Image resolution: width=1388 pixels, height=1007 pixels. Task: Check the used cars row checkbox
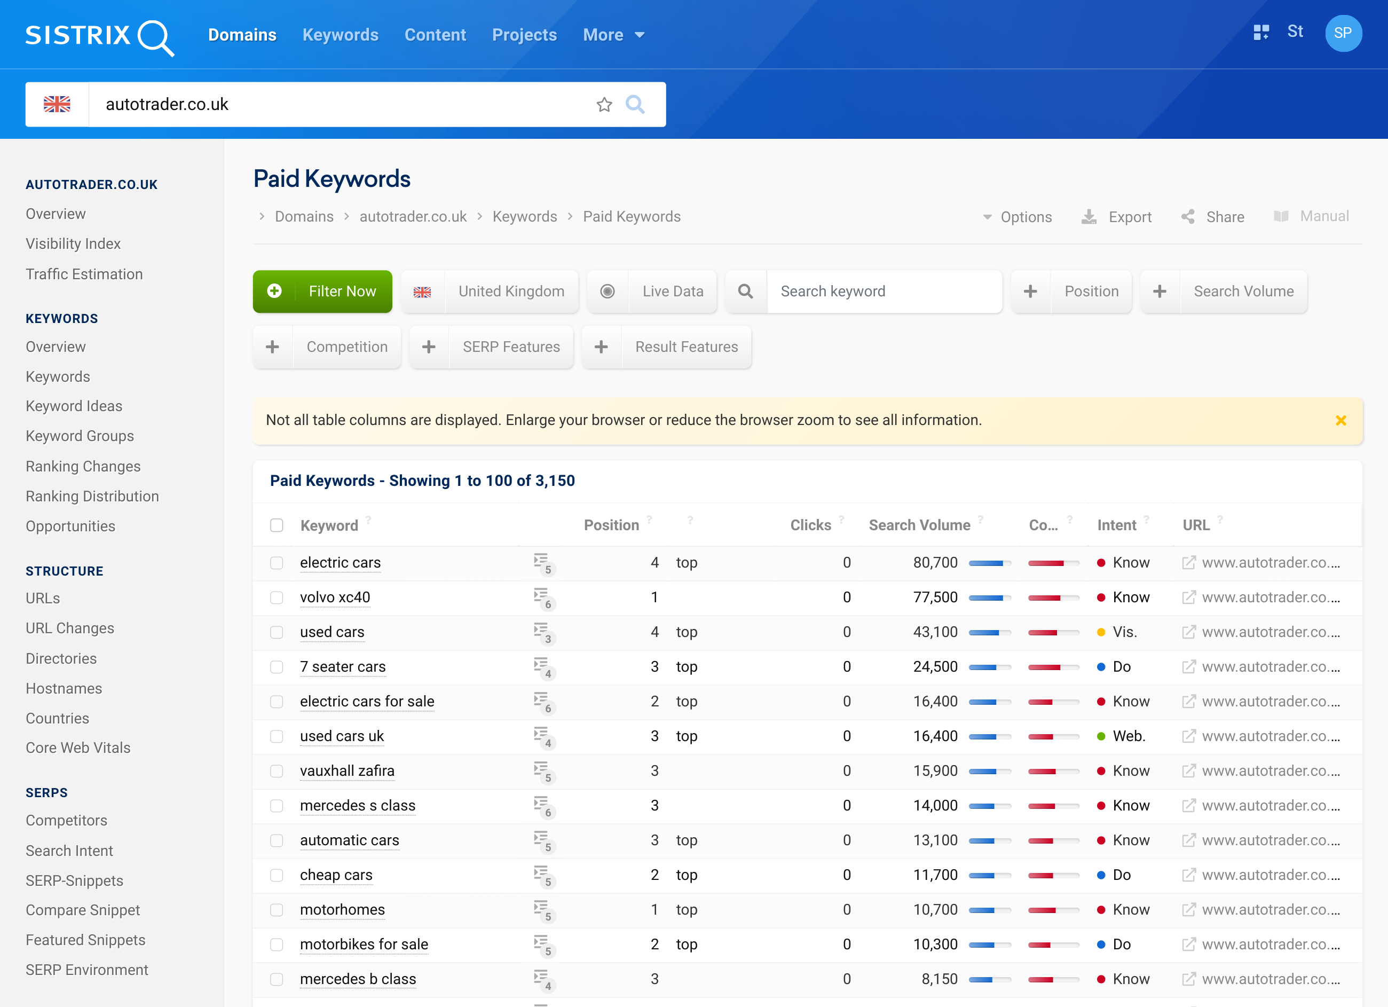pos(277,632)
